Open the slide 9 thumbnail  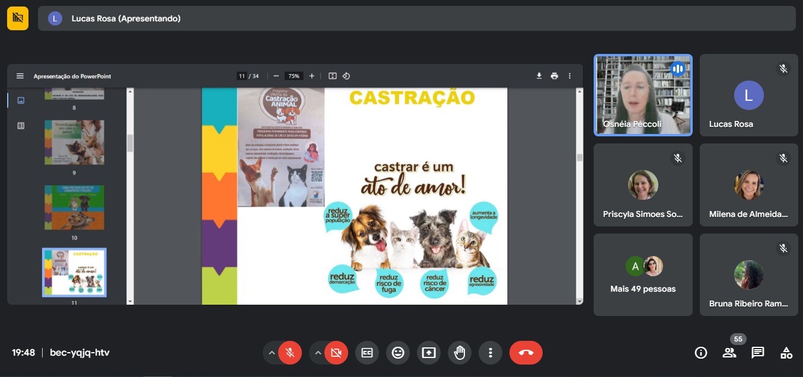74,142
